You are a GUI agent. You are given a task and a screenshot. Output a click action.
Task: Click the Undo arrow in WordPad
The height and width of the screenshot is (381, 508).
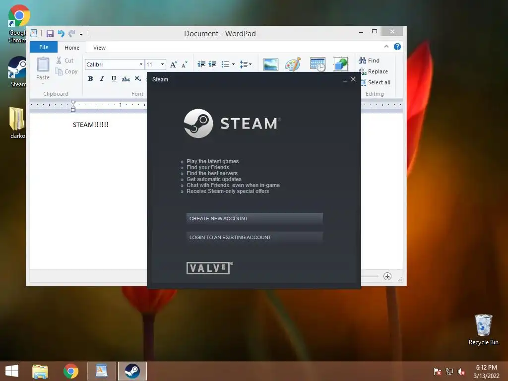(x=61, y=33)
